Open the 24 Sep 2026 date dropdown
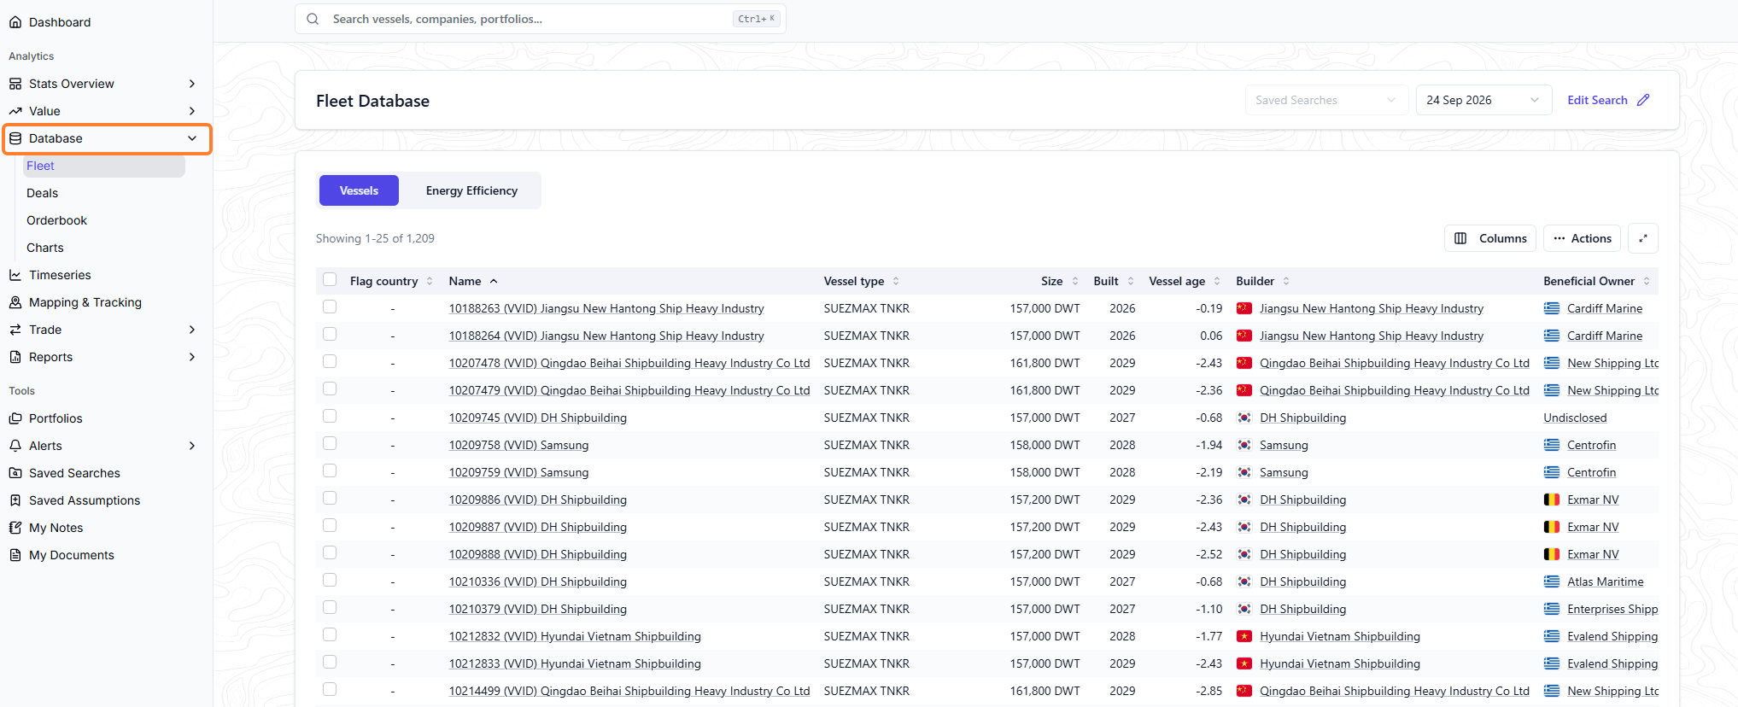This screenshot has height=707, width=1738. 1483,100
